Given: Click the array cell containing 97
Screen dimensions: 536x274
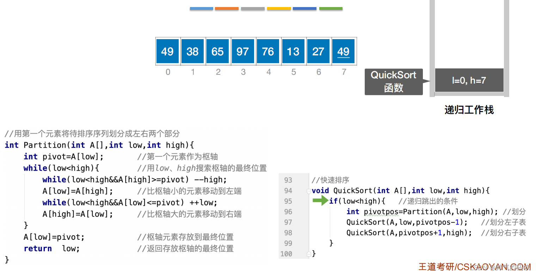Looking at the screenshot, I should coord(243,51).
